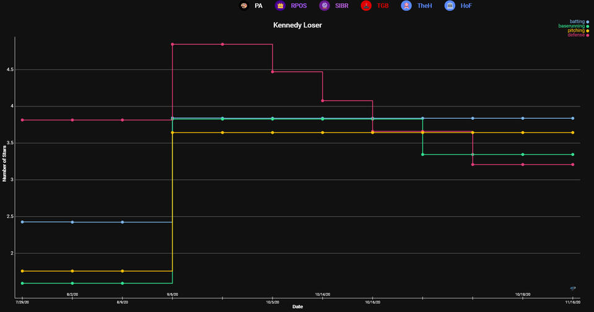Screen dimensions: 594x312
Task: Open the HoF text link
Action: (x=466, y=6)
